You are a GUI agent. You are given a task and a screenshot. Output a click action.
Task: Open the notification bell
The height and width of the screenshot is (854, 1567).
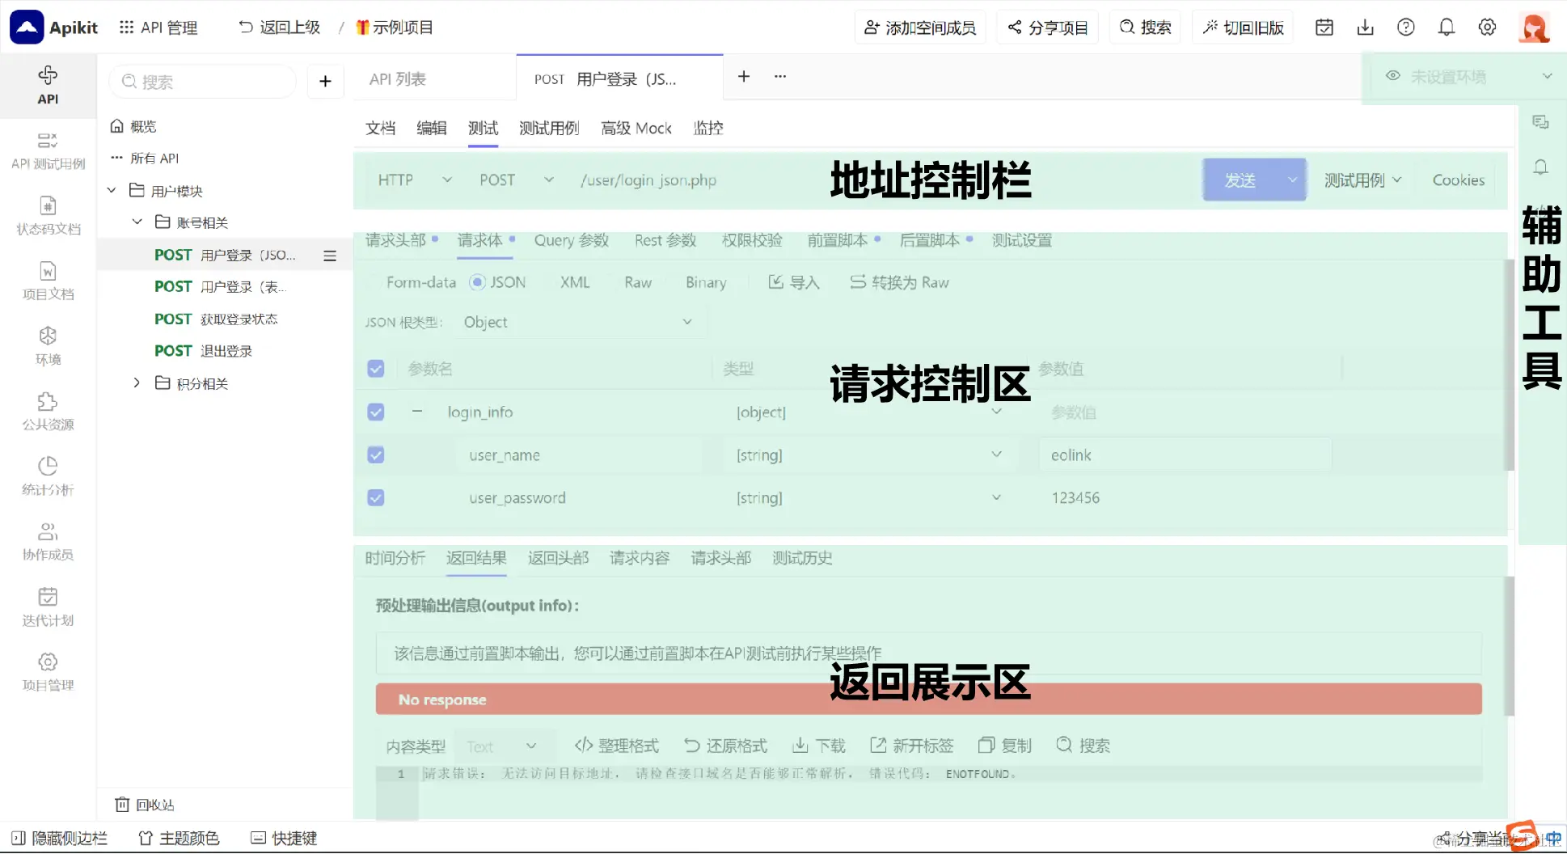coord(1447,27)
